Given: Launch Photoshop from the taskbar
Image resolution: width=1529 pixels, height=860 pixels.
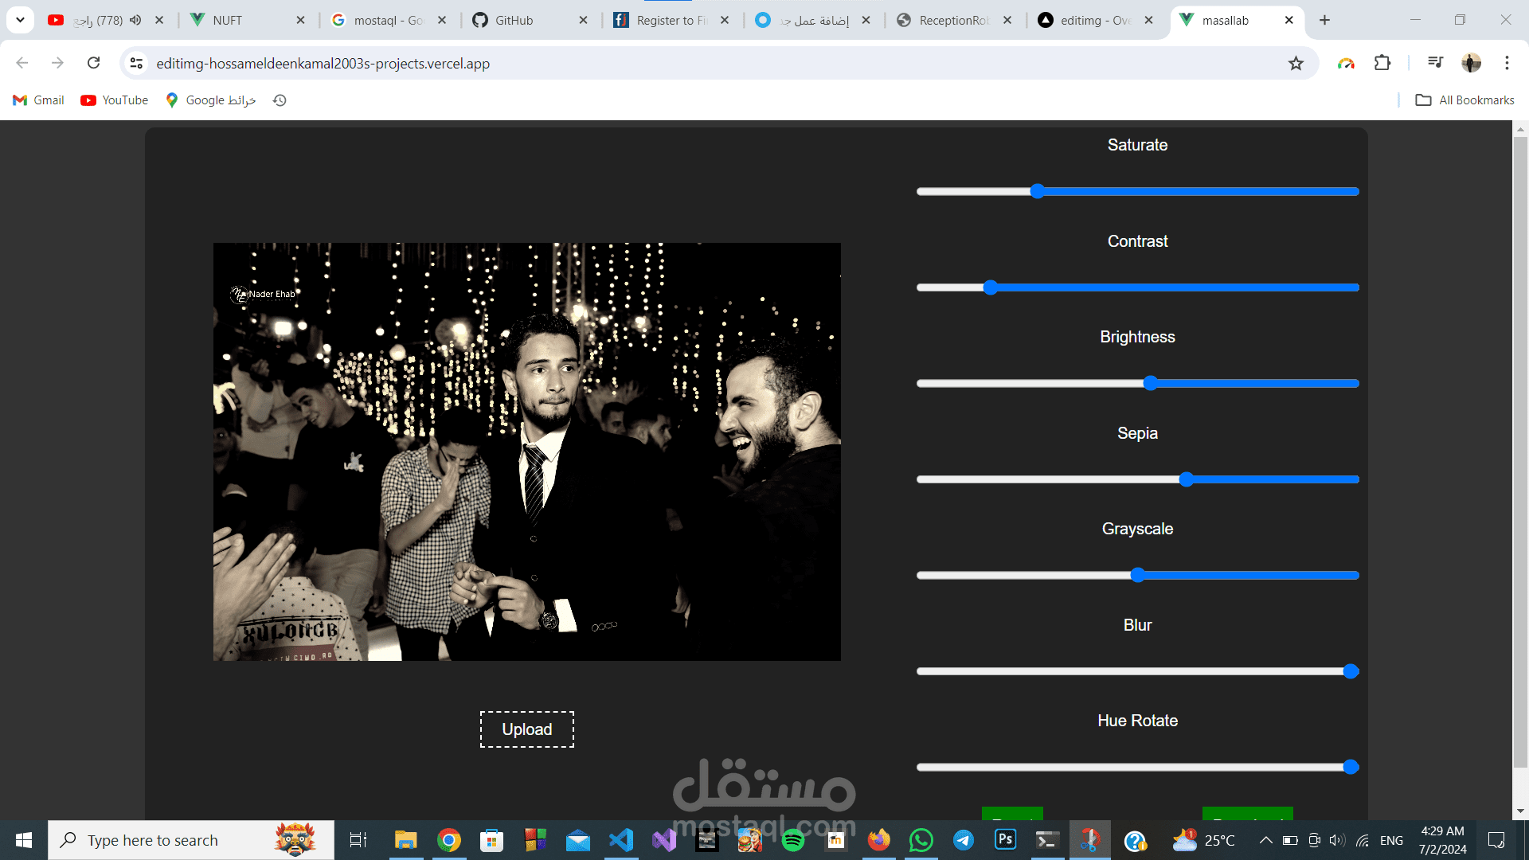Looking at the screenshot, I should pyautogui.click(x=1006, y=840).
